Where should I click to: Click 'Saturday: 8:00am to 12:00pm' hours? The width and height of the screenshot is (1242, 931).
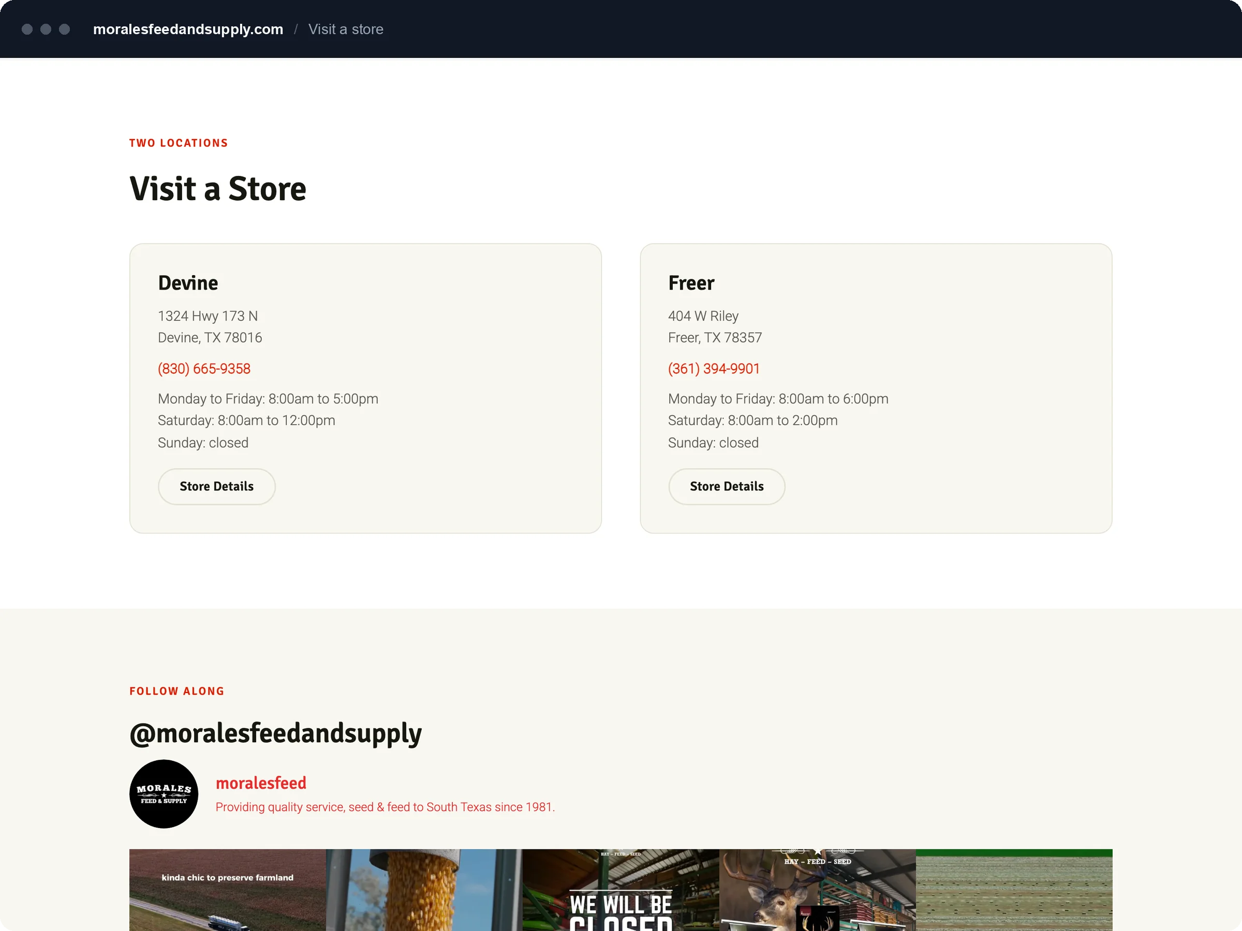click(246, 421)
